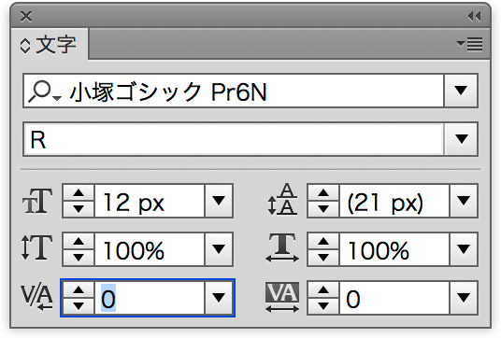Open the horizontal scale dropdown
The width and height of the screenshot is (501, 338).
(464, 249)
